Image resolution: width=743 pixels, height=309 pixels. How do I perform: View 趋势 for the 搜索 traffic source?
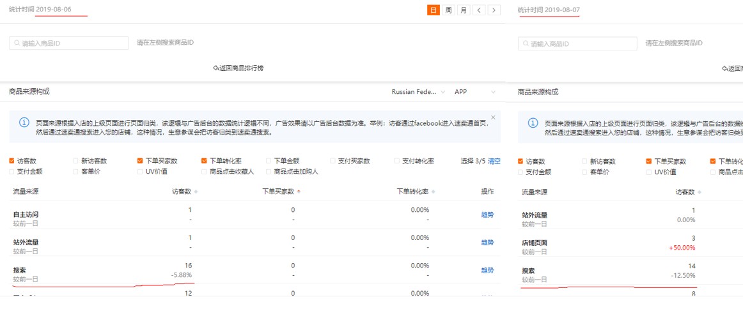pyautogui.click(x=487, y=270)
